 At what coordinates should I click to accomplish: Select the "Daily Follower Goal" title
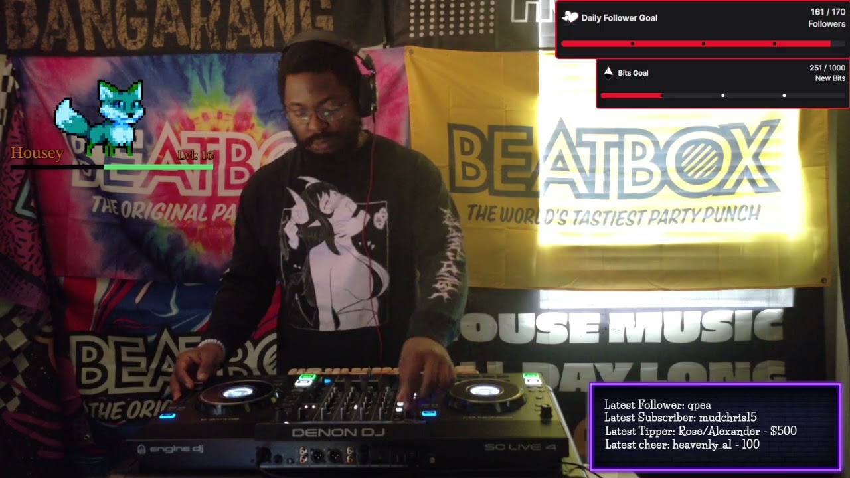(x=620, y=18)
